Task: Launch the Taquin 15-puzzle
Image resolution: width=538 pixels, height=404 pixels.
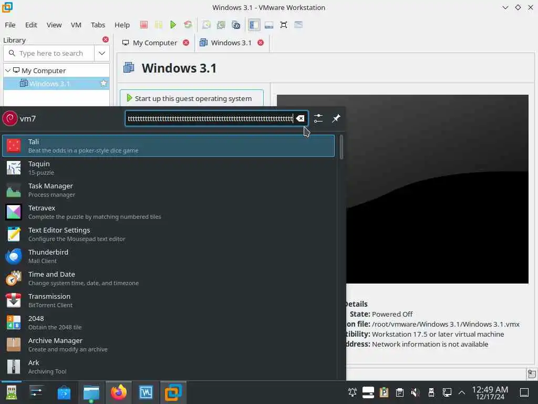Action: (x=168, y=168)
